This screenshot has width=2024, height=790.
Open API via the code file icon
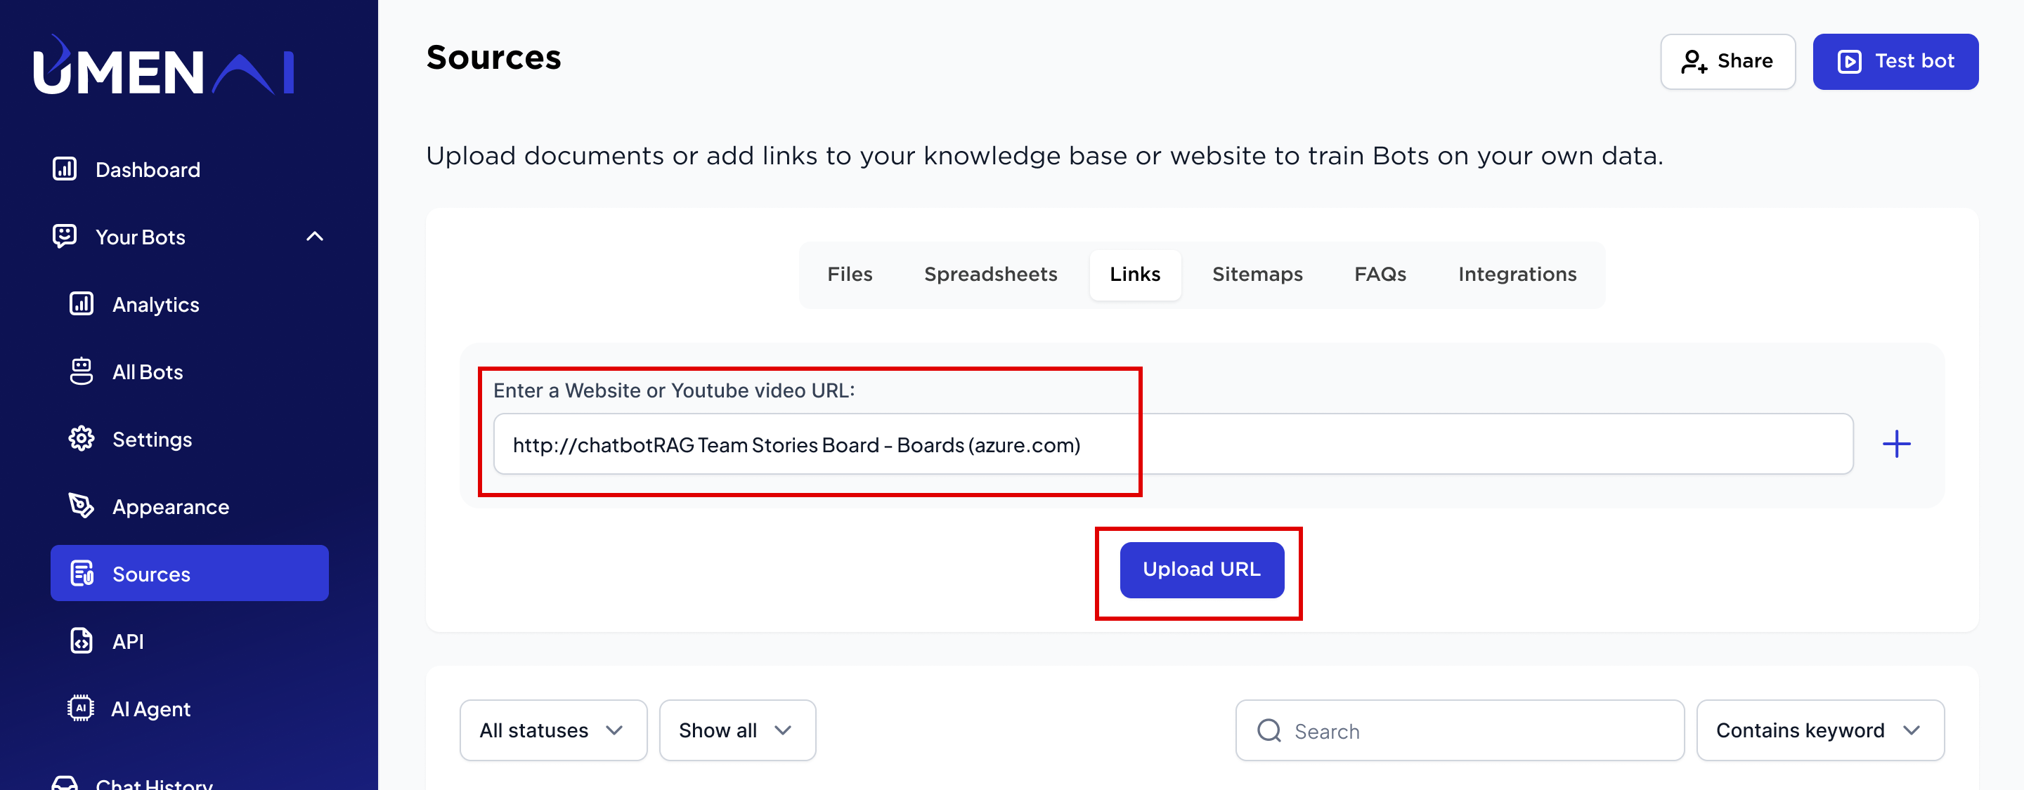[x=81, y=641]
